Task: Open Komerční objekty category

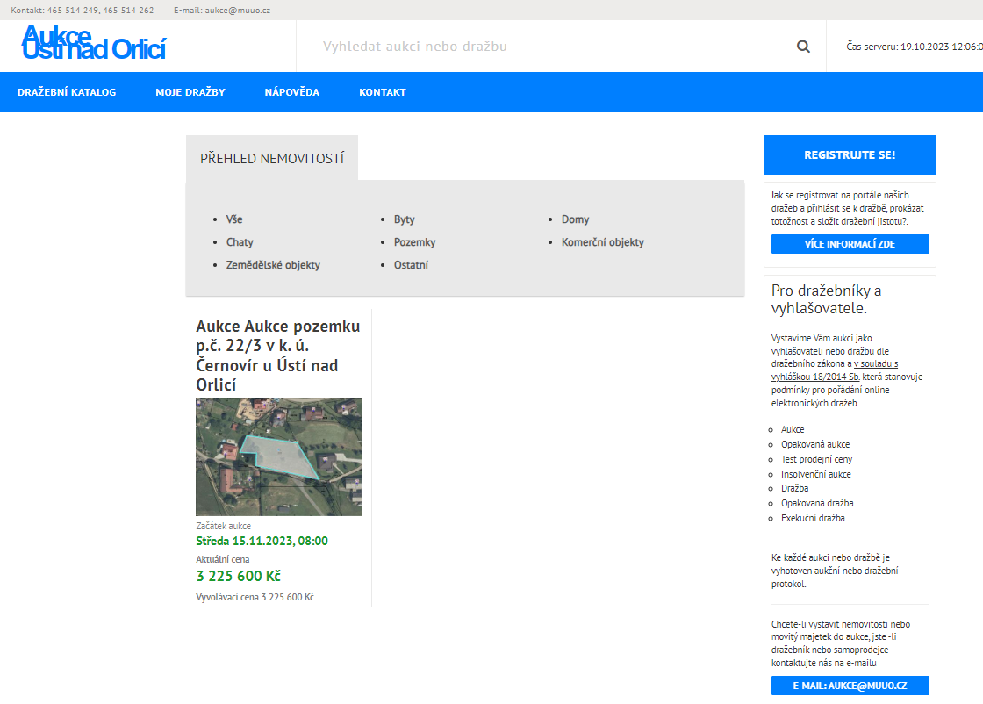Action: point(603,242)
